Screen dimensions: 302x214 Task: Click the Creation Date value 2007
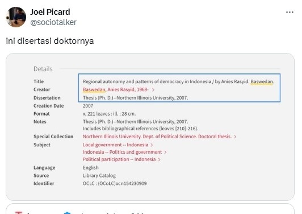(88, 106)
